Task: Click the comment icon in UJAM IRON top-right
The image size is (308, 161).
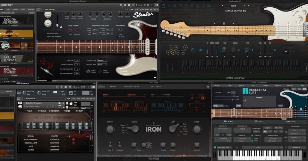Action: [x=208, y=87]
